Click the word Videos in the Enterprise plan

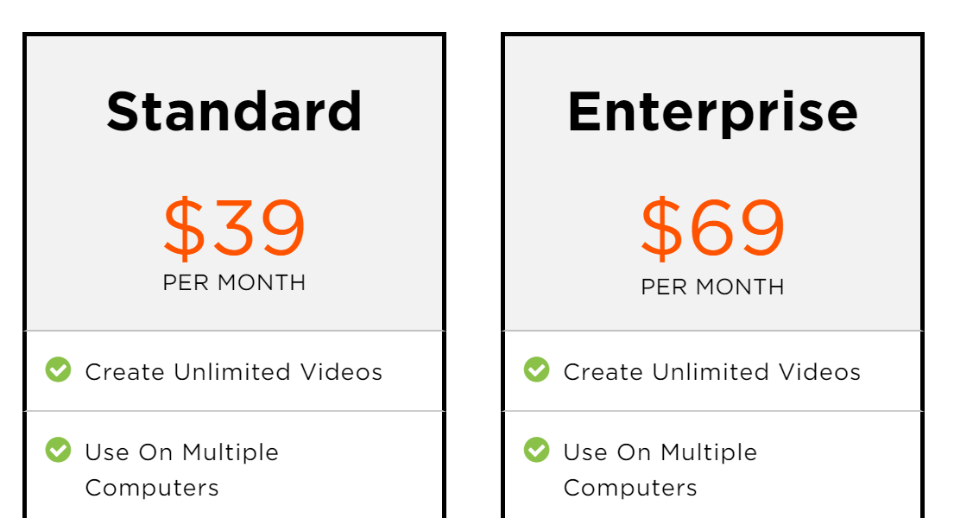tap(819, 372)
